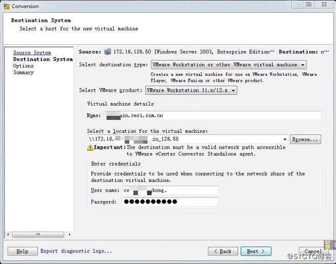Click the Help button
This screenshot has width=336, height=264.
tap(22, 251)
